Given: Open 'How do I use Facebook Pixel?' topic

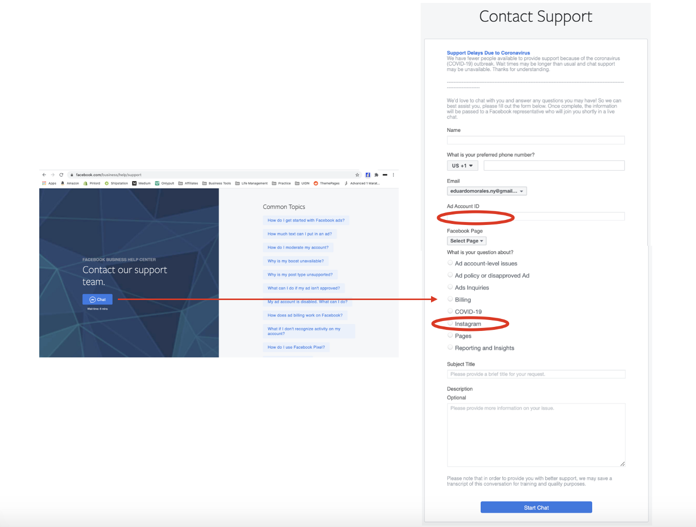Looking at the screenshot, I should (296, 347).
